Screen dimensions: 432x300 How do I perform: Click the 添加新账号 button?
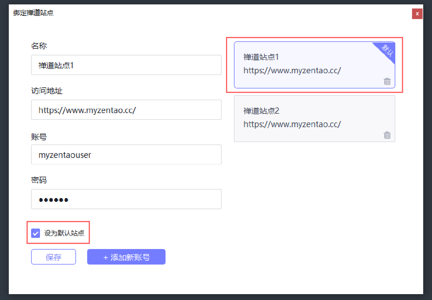(126, 257)
